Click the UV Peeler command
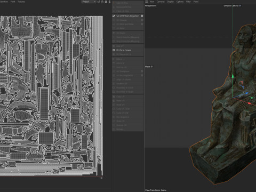The height and width of the screenshot is (192, 256). (x=128, y=33)
